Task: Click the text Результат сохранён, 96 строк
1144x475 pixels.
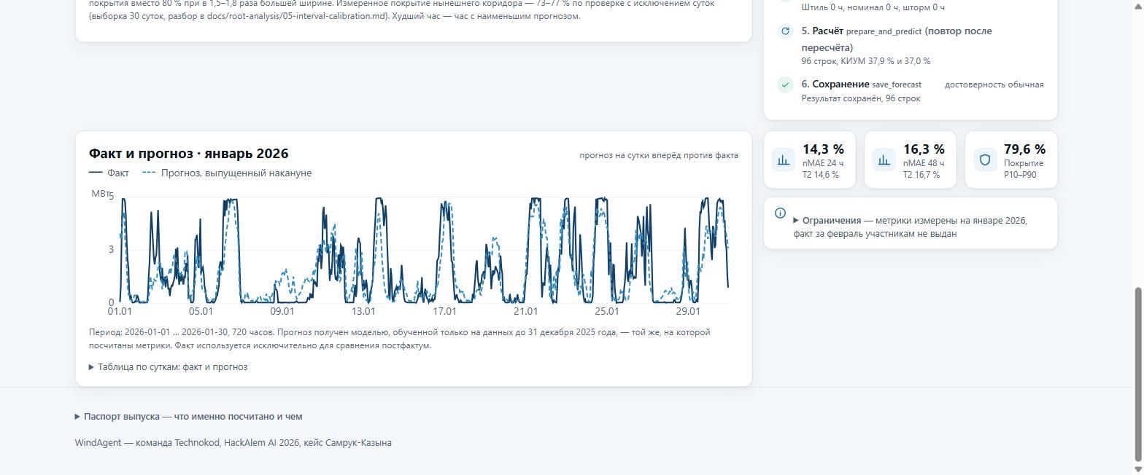Action: [861, 98]
